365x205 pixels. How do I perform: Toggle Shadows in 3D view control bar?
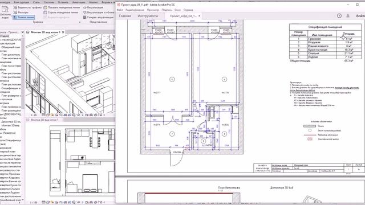(56, 115)
